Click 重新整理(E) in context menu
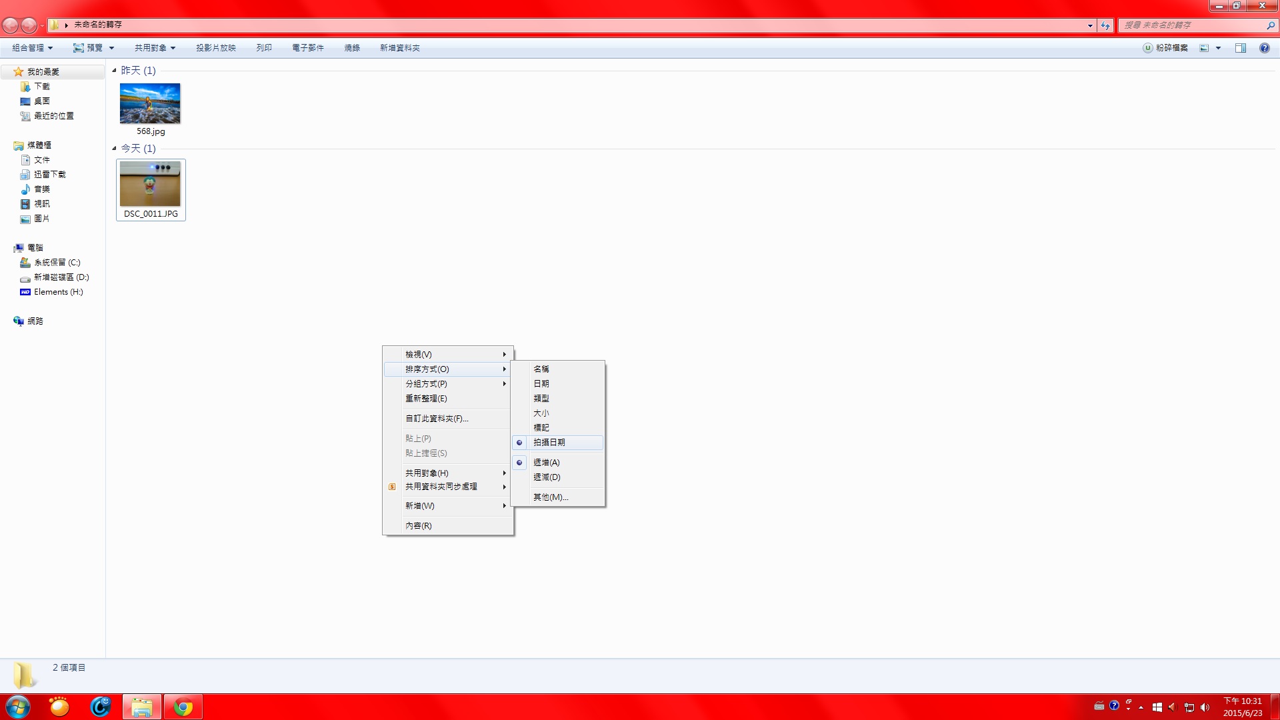Image resolution: width=1280 pixels, height=720 pixels. [426, 399]
